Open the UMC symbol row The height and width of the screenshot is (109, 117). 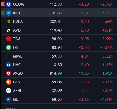click(x=59, y=65)
